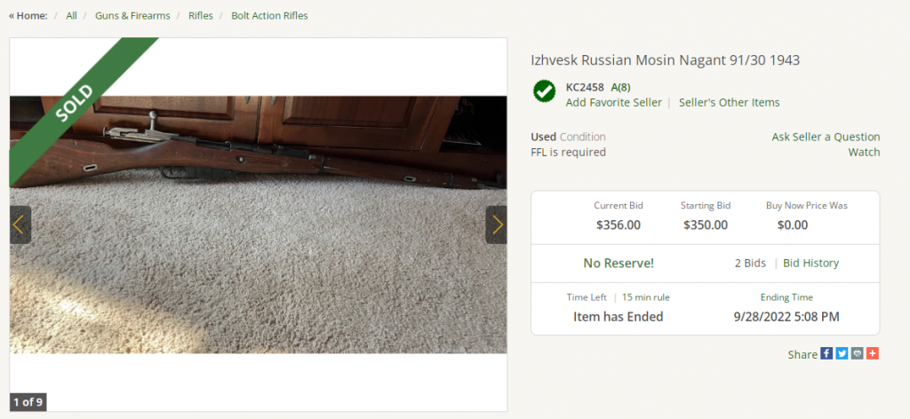
Task: Share the listing on Twitter
Action: [842, 353]
